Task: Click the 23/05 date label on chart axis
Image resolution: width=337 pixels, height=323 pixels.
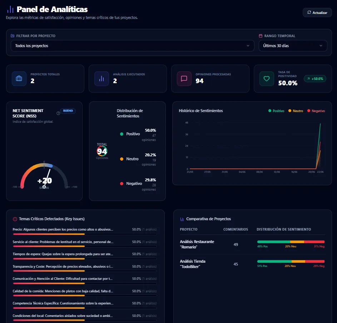Action: [190, 172]
